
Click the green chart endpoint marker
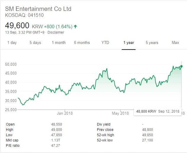(181, 66)
